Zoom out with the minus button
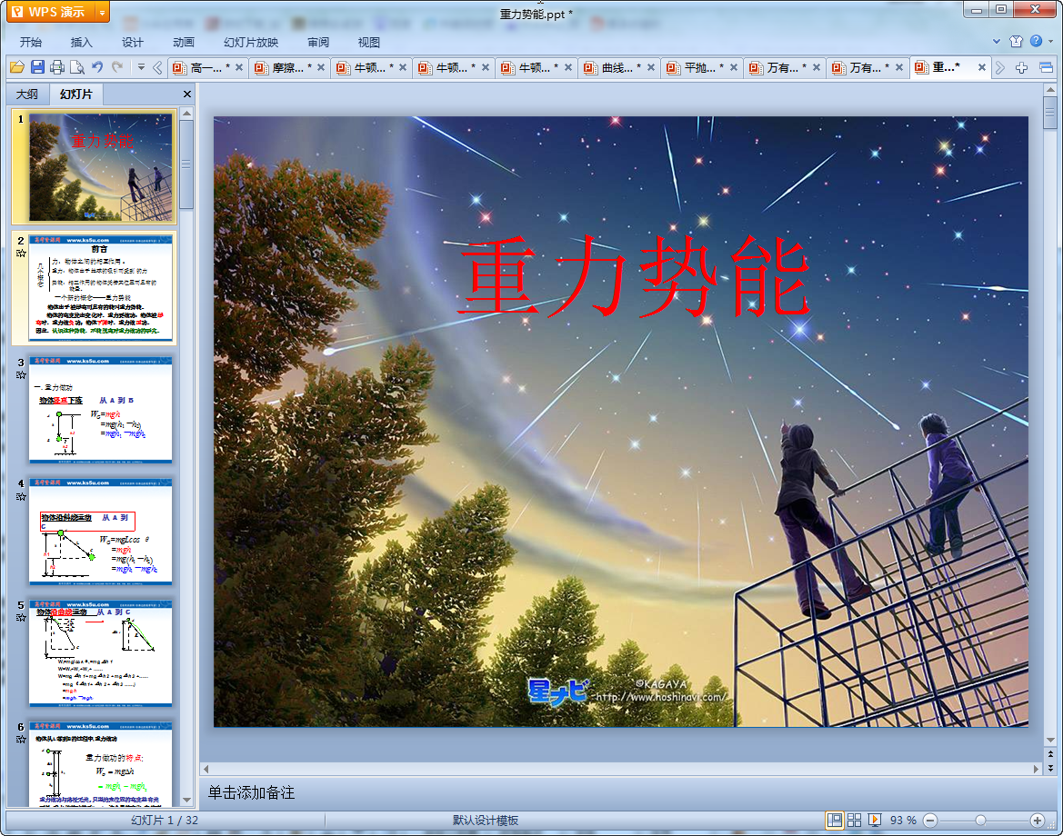The height and width of the screenshot is (836, 1063). tap(931, 821)
